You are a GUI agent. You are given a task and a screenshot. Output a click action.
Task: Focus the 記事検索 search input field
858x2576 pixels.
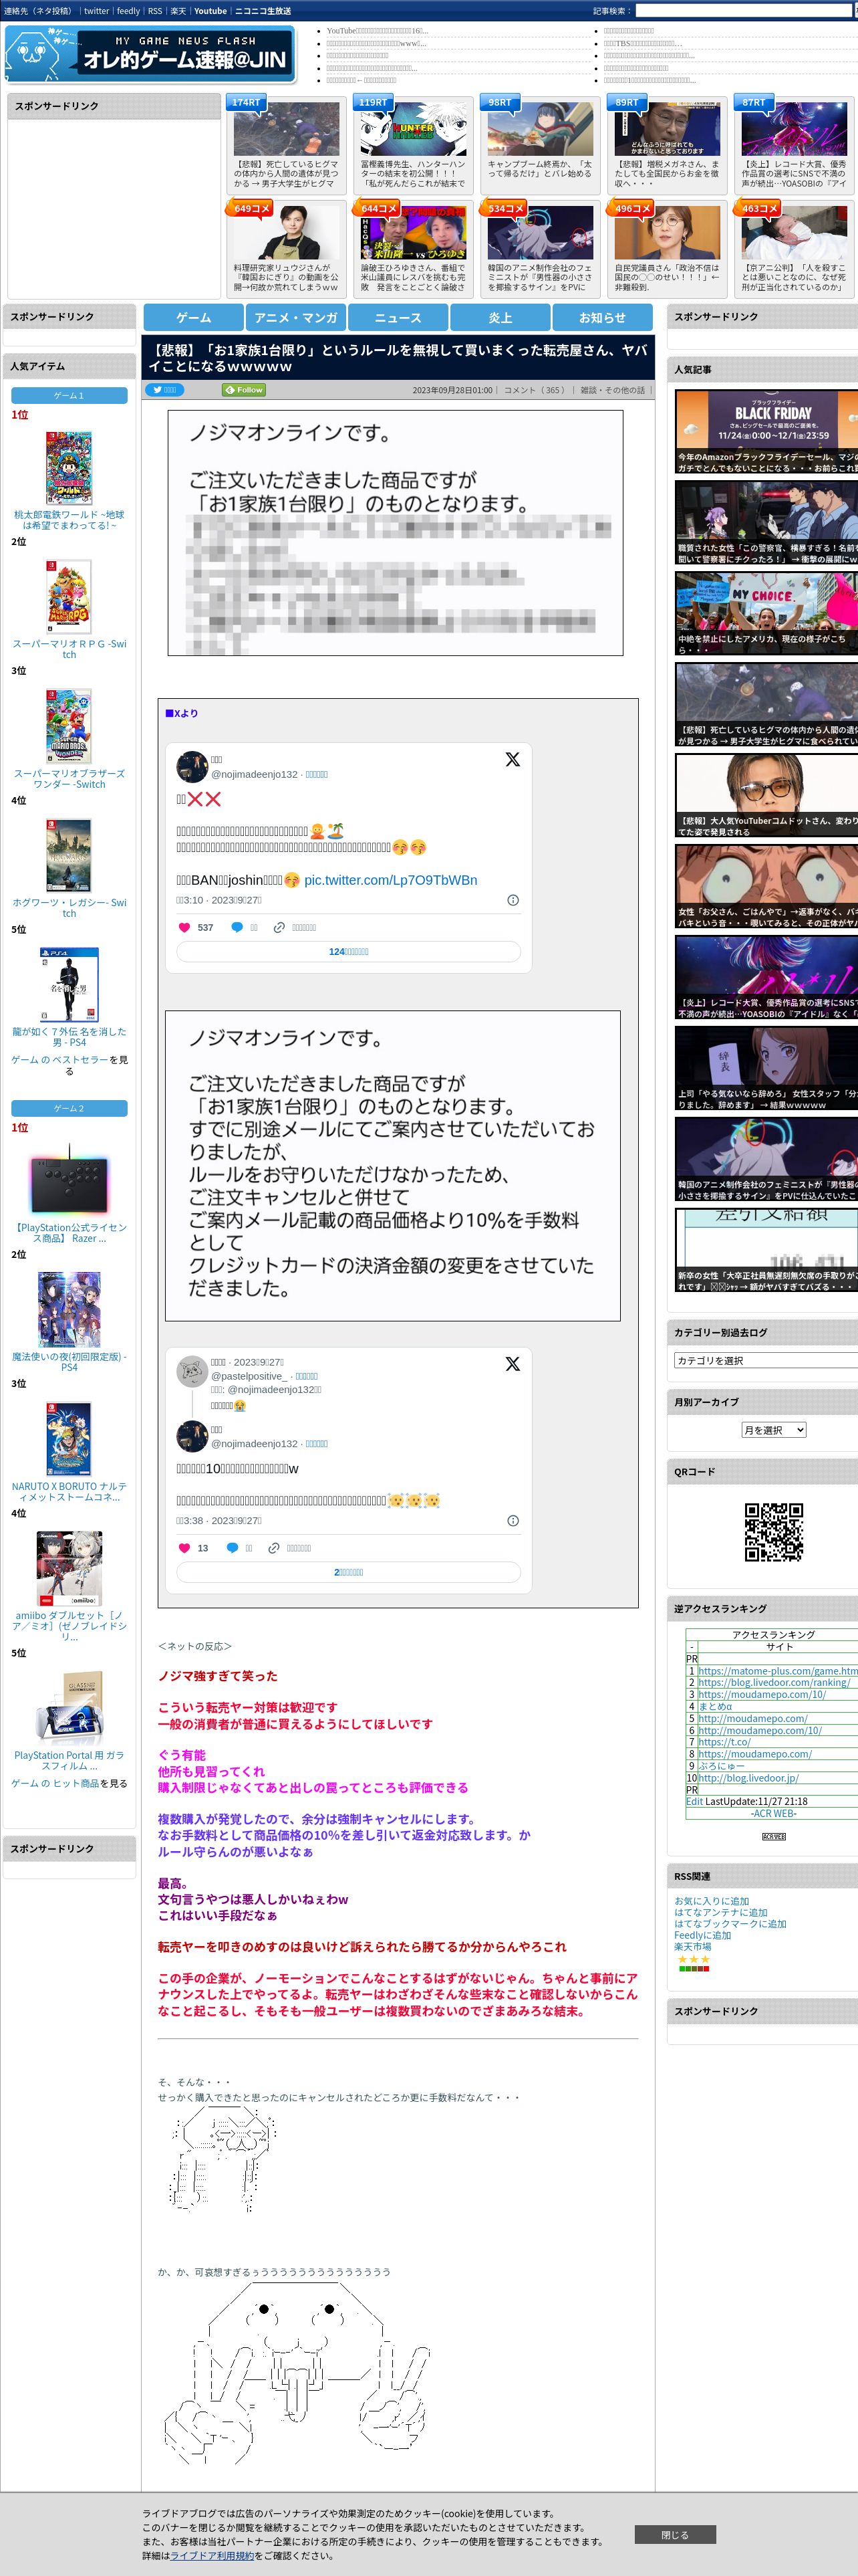point(743,11)
